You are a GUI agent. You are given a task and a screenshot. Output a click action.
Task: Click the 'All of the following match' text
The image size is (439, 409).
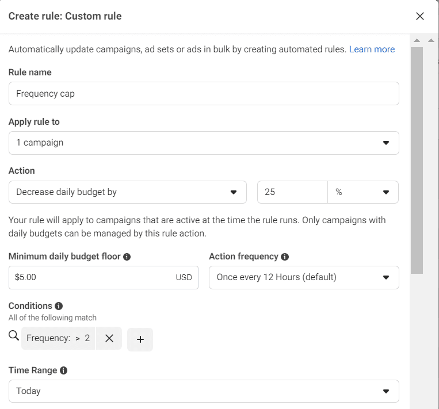52,318
